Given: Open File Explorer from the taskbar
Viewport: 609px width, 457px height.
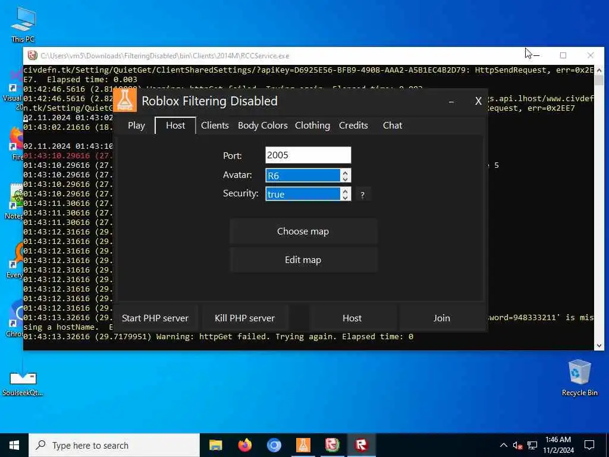Looking at the screenshot, I should pyautogui.click(x=215, y=445).
